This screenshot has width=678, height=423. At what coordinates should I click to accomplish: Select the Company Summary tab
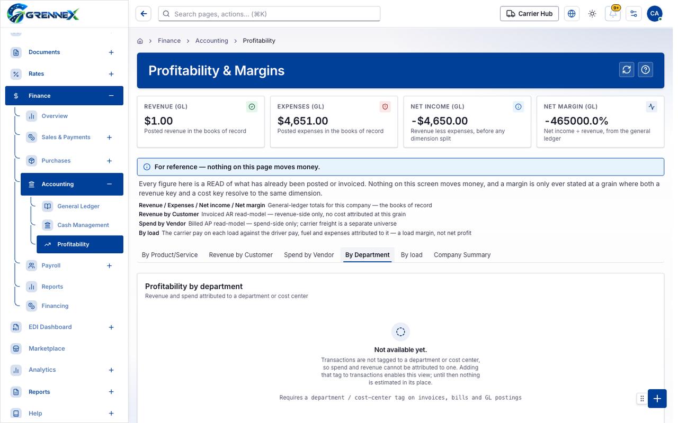point(462,255)
